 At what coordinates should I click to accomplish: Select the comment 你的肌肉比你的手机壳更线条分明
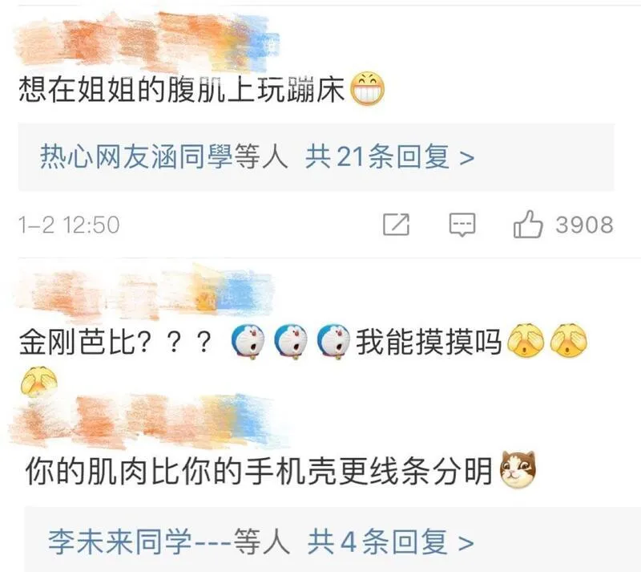[259, 470]
